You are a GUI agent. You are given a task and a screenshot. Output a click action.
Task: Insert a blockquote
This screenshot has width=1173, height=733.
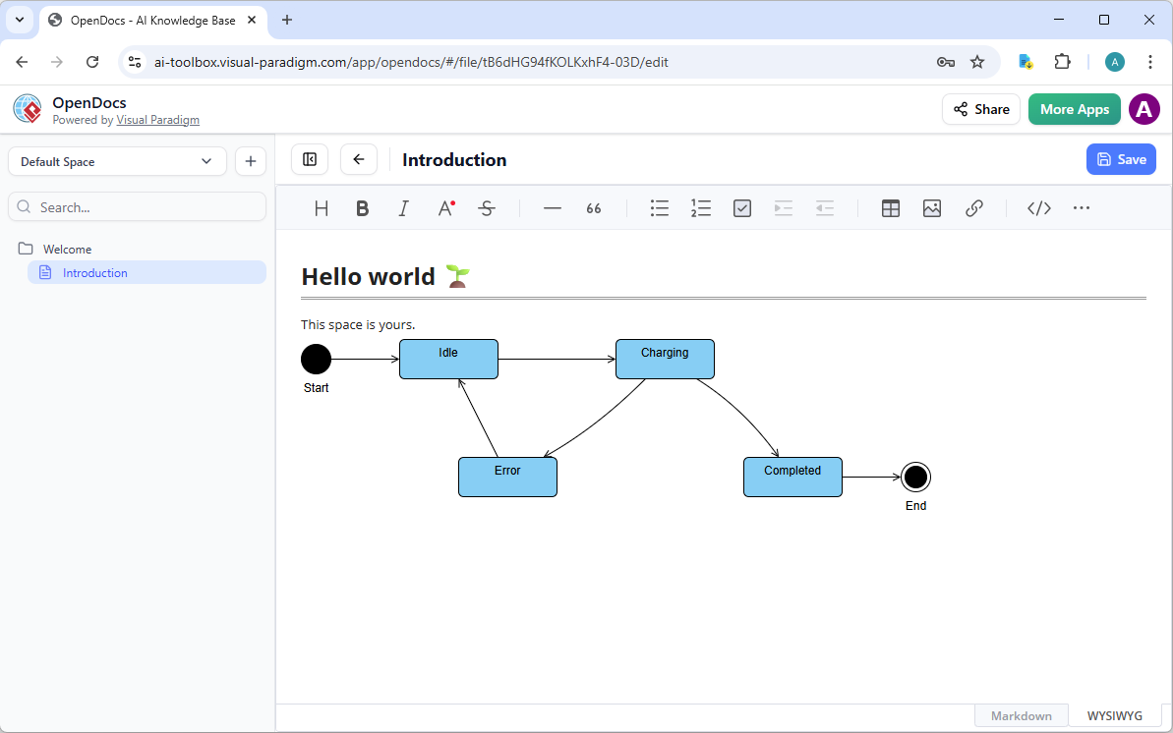[x=593, y=207]
